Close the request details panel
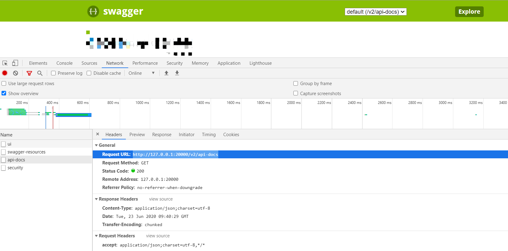 [x=98, y=134]
